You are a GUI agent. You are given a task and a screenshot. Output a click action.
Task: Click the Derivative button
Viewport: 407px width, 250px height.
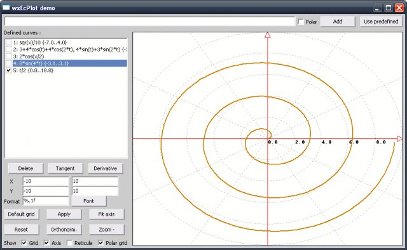(x=105, y=168)
